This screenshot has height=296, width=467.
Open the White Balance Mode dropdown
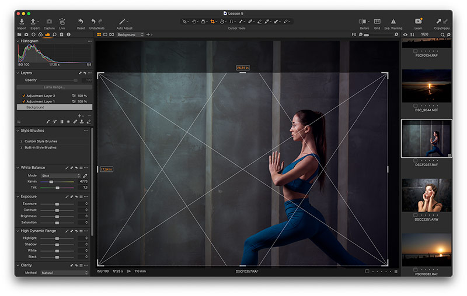[61, 175]
